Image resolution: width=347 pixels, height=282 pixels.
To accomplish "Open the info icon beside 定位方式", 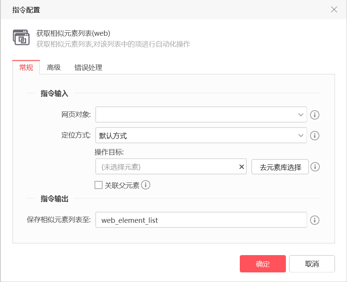I will pyautogui.click(x=314, y=136).
